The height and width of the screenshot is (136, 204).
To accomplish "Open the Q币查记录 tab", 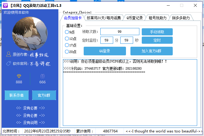I will point(135,18).
